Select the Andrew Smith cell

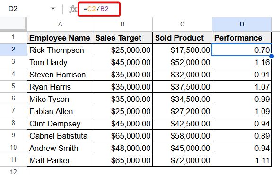[60, 148]
